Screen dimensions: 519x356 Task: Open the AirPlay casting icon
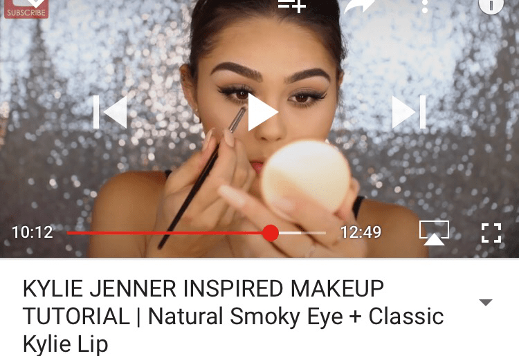point(434,233)
